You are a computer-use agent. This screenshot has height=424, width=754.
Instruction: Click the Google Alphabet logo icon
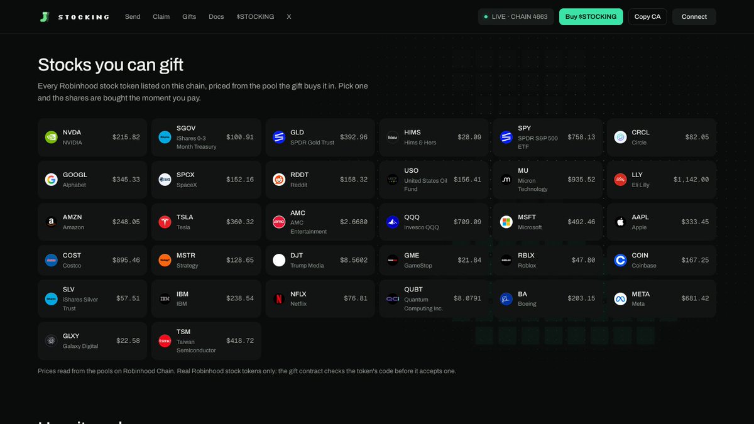point(51,180)
